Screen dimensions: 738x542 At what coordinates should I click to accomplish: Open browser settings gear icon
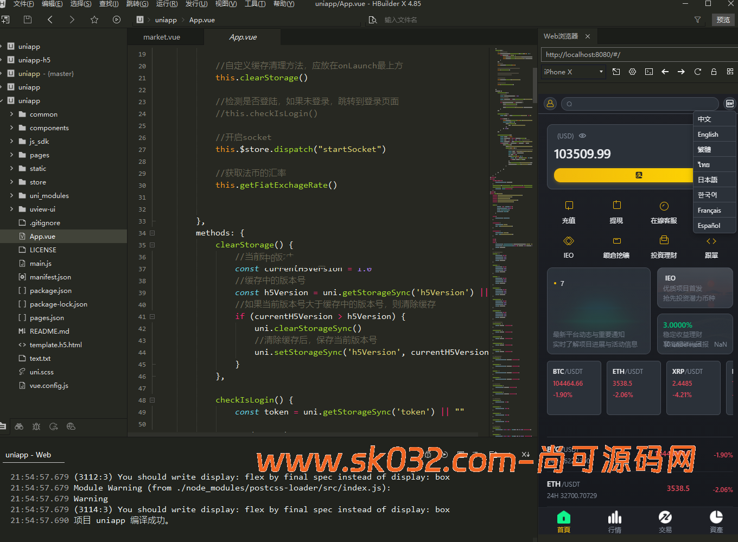click(x=632, y=72)
